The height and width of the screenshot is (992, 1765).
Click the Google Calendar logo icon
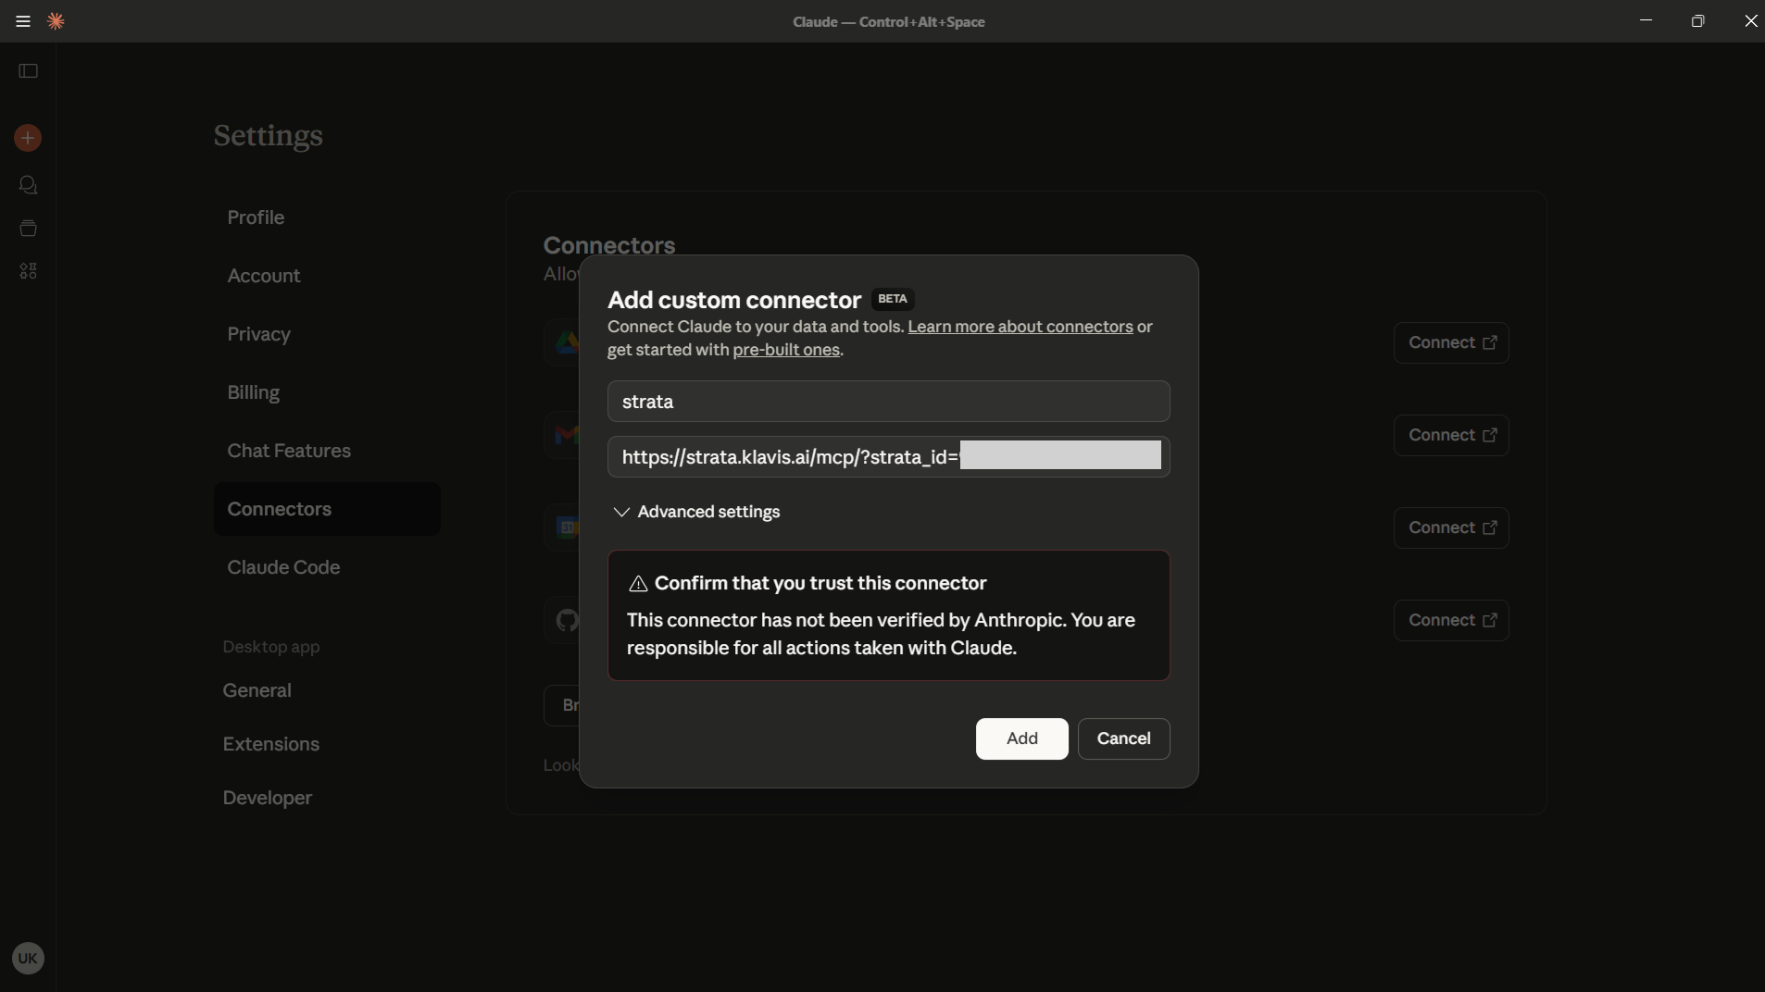[568, 527]
